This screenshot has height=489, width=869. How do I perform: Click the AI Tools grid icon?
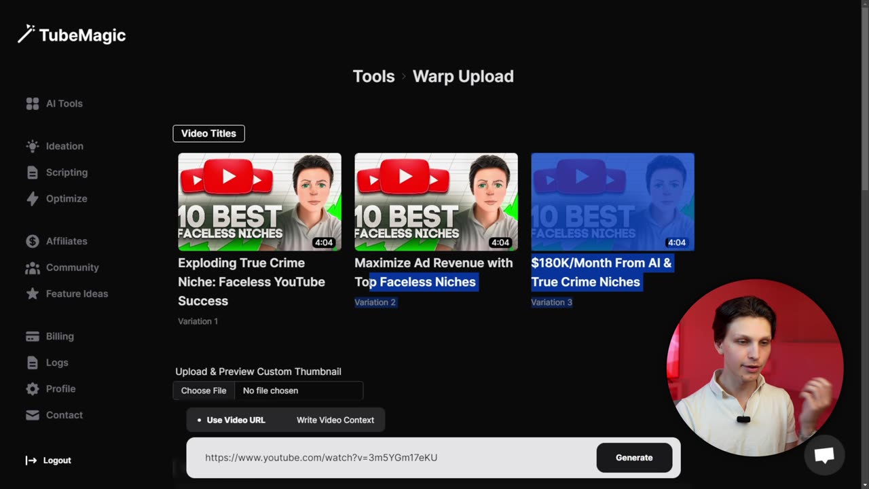pos(33,104)
